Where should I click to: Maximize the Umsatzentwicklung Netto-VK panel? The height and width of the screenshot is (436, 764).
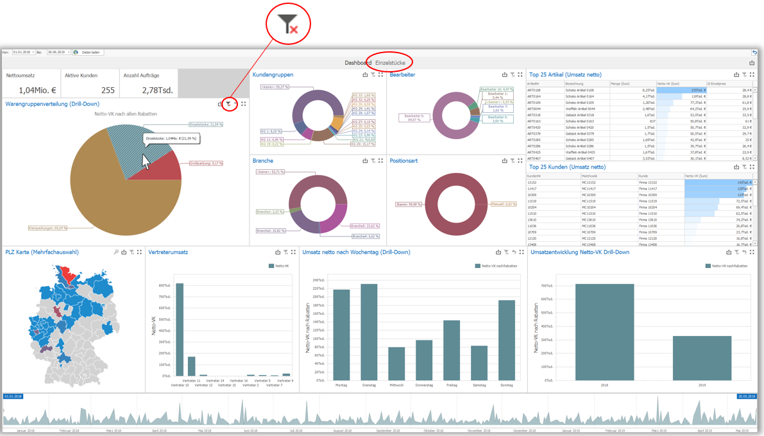point(752,252)
